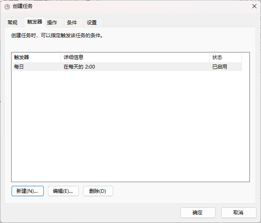Open the 设置 tab
The image size is (261, 223).
coord(93,22)
